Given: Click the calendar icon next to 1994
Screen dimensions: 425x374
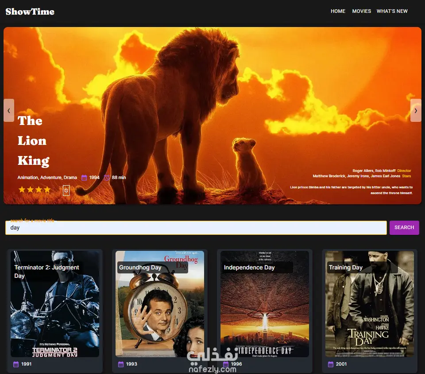Looking at the screenshot, I should click(84, 178).
